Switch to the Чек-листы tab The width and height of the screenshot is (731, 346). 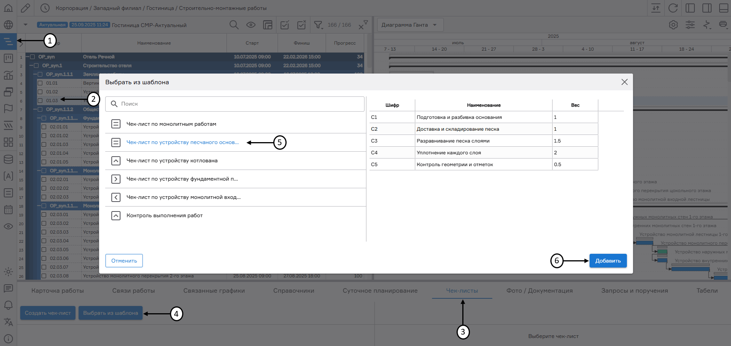462,291
